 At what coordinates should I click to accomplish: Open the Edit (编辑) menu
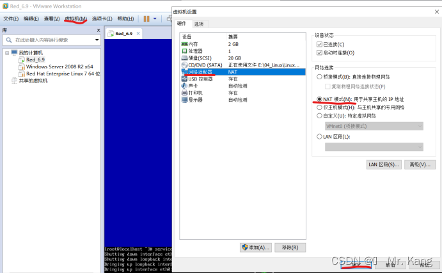click(x=31, y=19)
